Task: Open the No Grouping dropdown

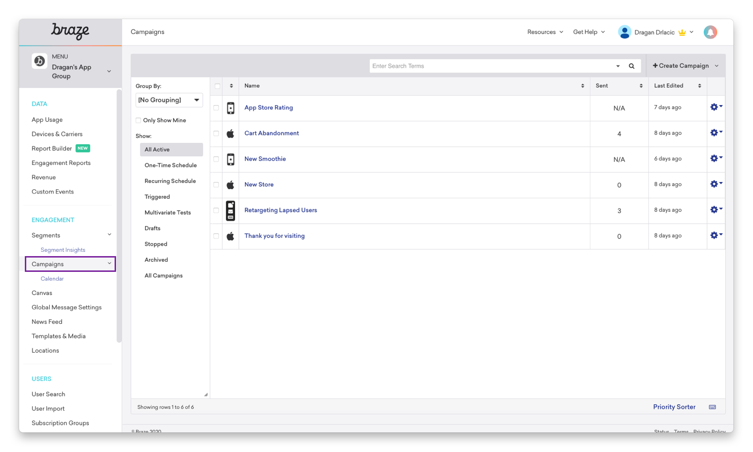Action: 169,100
